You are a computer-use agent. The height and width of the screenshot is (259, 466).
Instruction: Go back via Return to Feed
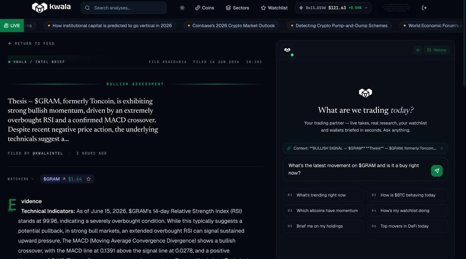(31, 43)
